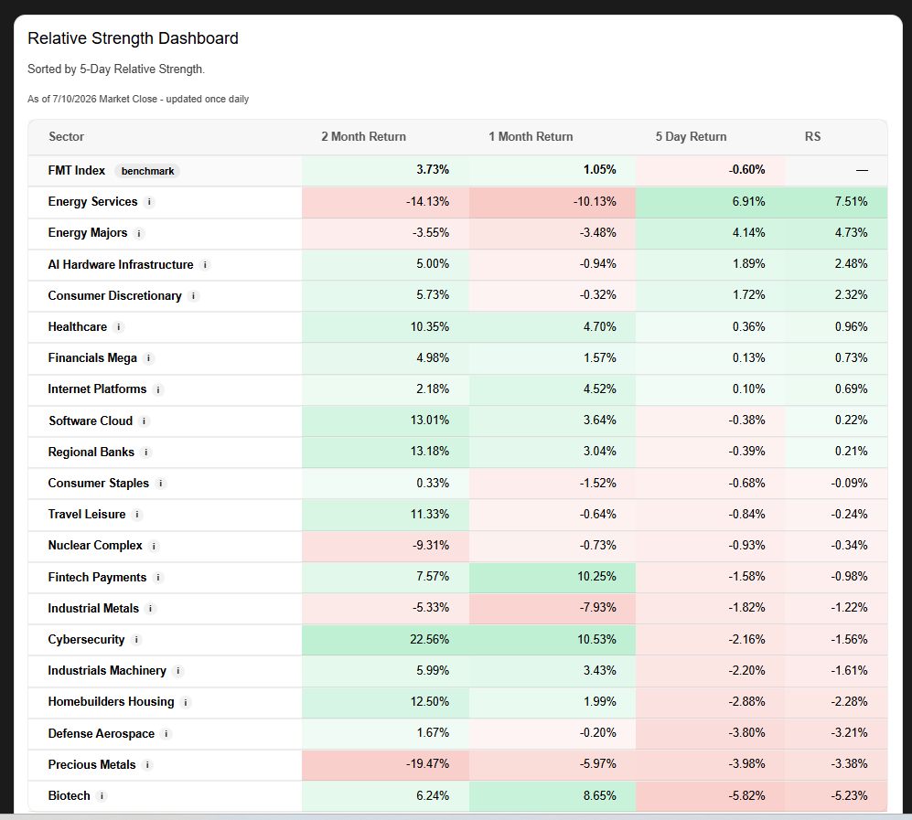Click FMT Index 2 Month Return 3.73%

433,170
